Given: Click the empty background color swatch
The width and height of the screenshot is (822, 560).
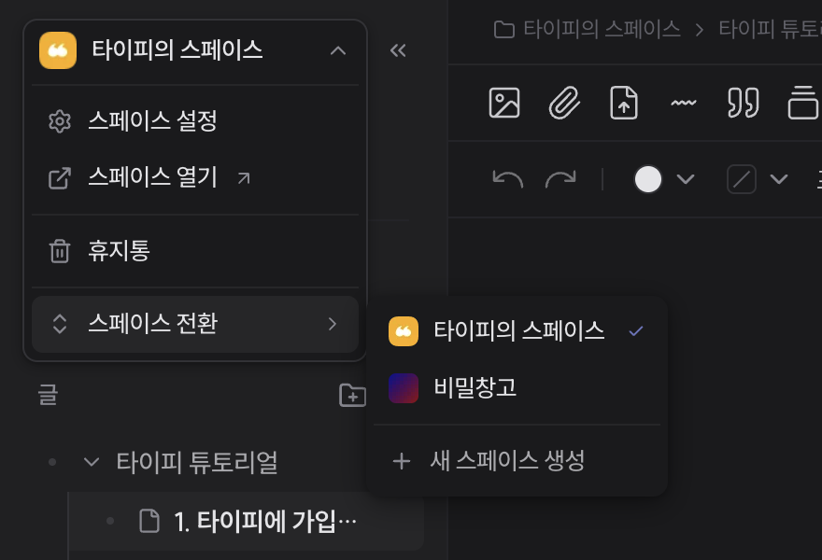Looking at the screenshot, I should tap(742, 180).
